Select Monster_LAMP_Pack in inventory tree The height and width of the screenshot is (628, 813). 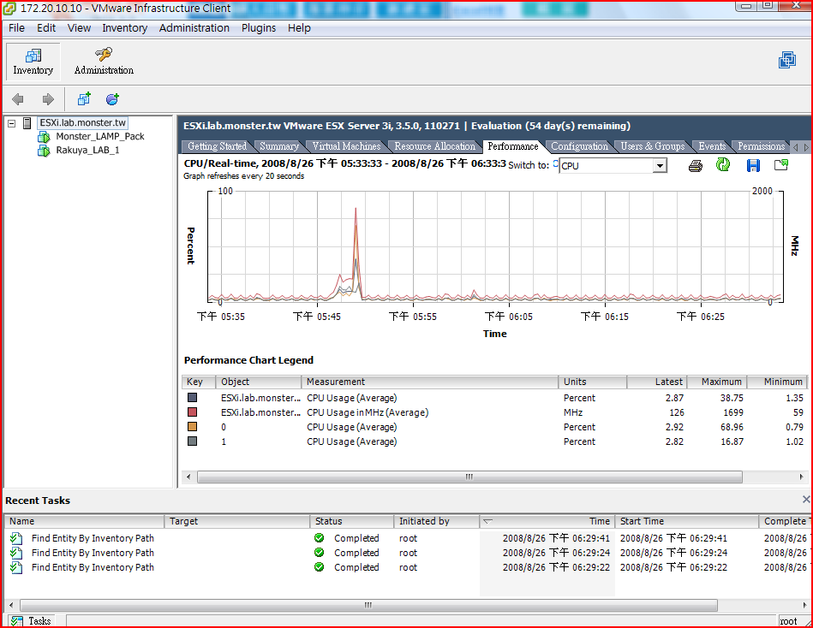click(100, 137)
